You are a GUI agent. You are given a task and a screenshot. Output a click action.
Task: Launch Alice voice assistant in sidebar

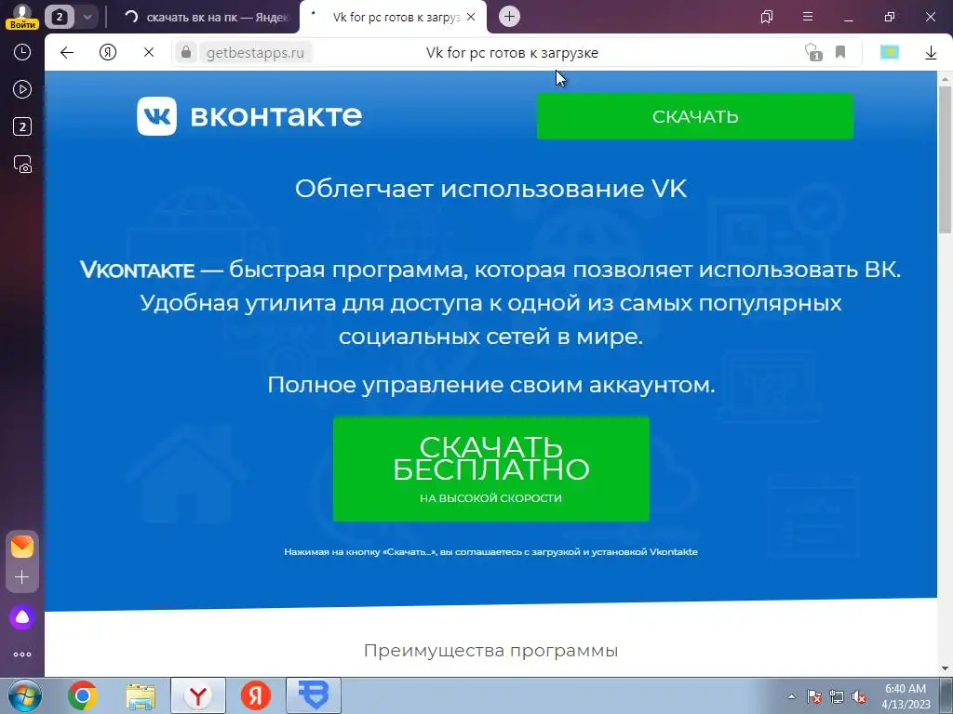point(22,617)
